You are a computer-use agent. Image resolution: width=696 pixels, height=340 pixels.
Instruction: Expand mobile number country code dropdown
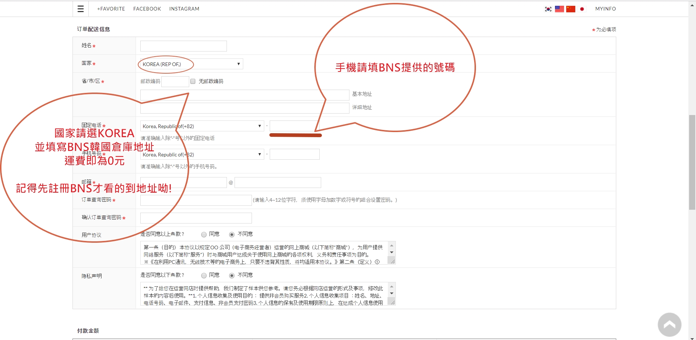(202, 155)
